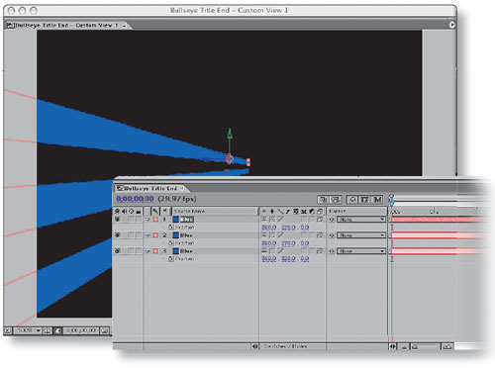Click the timeline zoom-in mountain icon
The width and height of the screenshot is (495, 368).
click(446, 346)
